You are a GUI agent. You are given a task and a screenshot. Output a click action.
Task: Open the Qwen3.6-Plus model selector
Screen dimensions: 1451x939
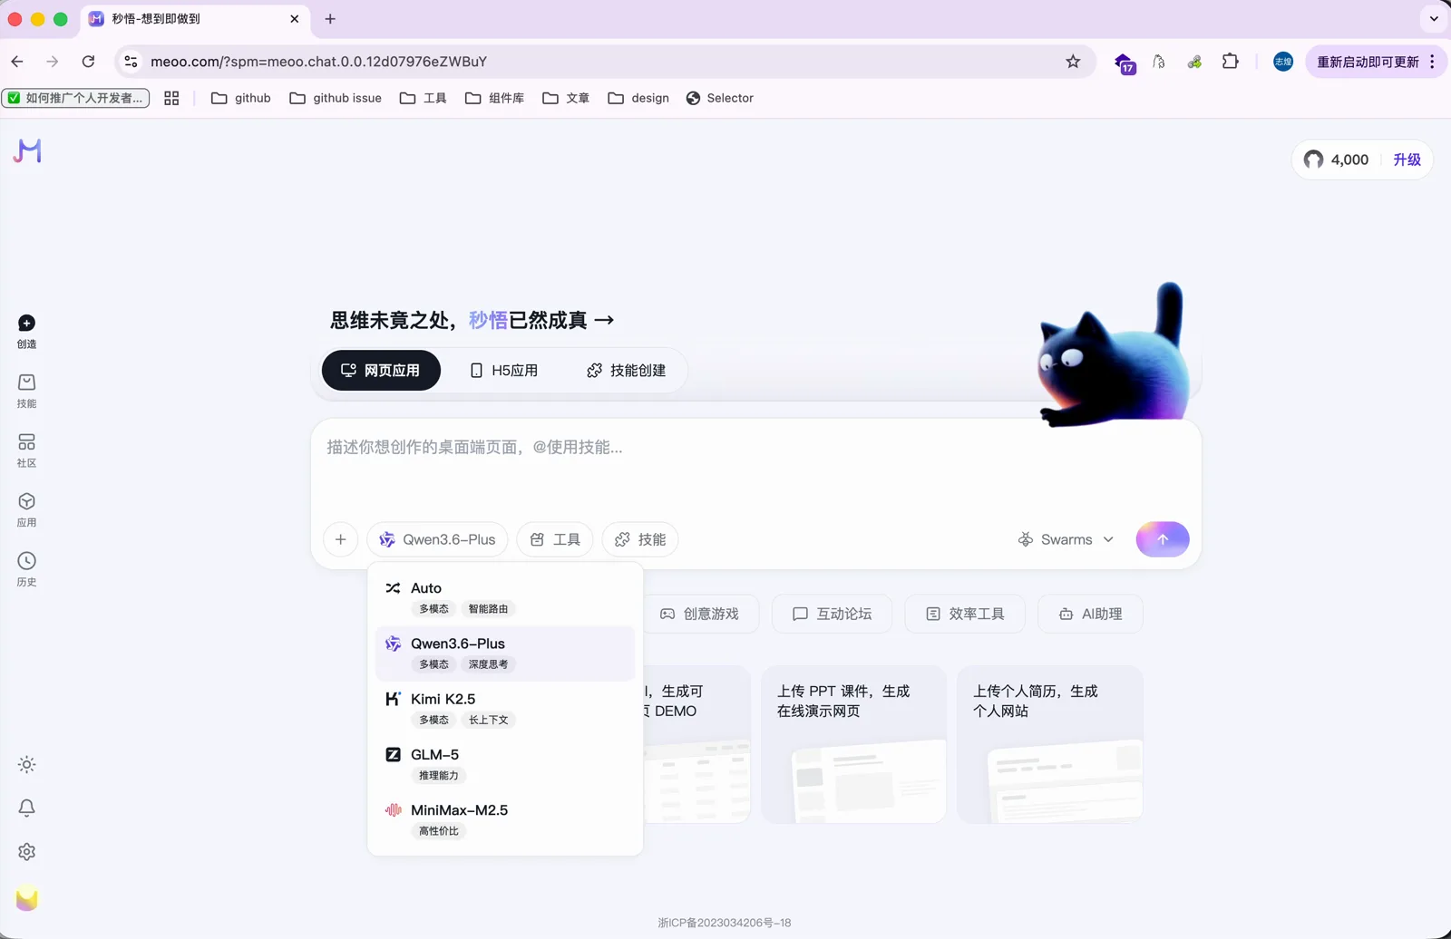pyautogui.click(x=437, y=539)
